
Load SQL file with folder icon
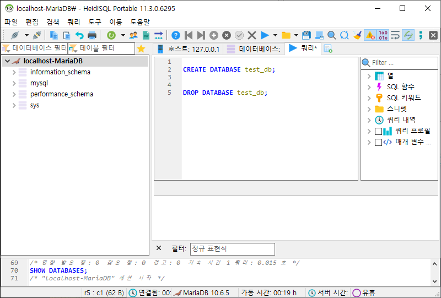pos(286,35)
